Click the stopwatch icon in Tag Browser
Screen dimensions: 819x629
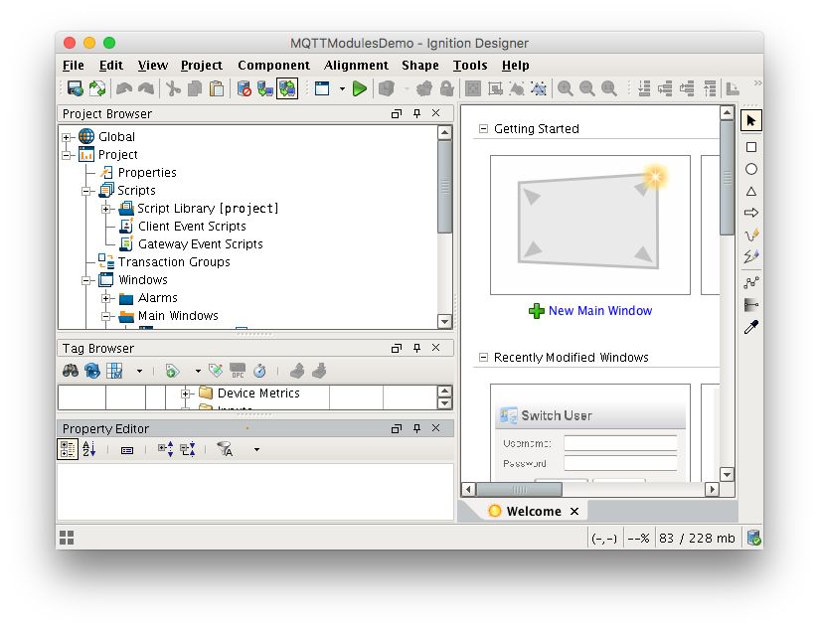tap(259, 371)
